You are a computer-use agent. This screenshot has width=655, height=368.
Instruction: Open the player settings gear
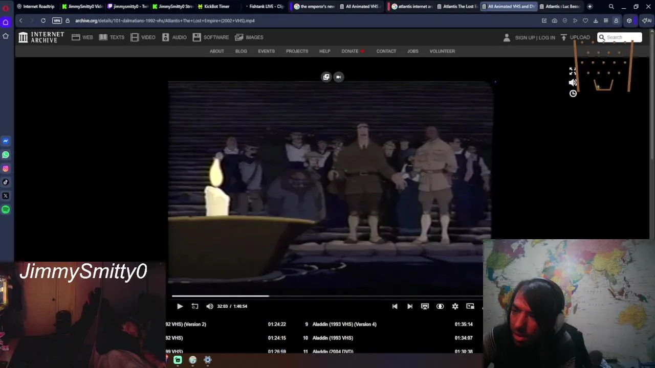tap(455, 306)
